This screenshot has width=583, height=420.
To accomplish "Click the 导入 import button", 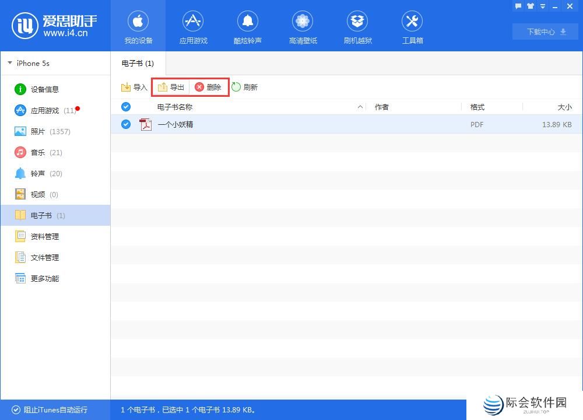I will tap(134, 87).
